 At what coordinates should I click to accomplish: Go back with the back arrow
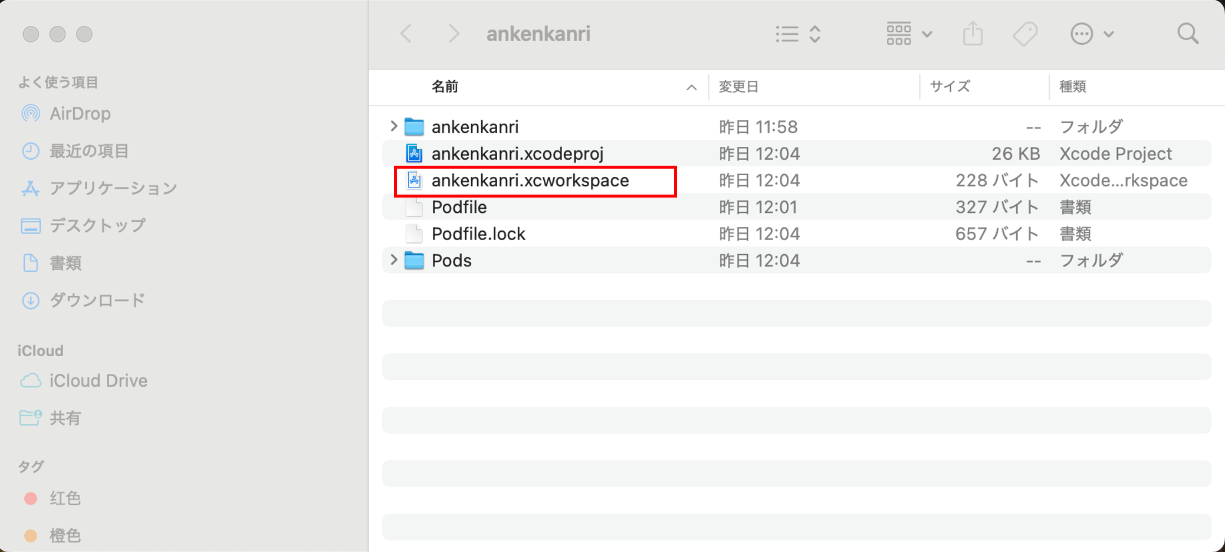tap(406, 34)
